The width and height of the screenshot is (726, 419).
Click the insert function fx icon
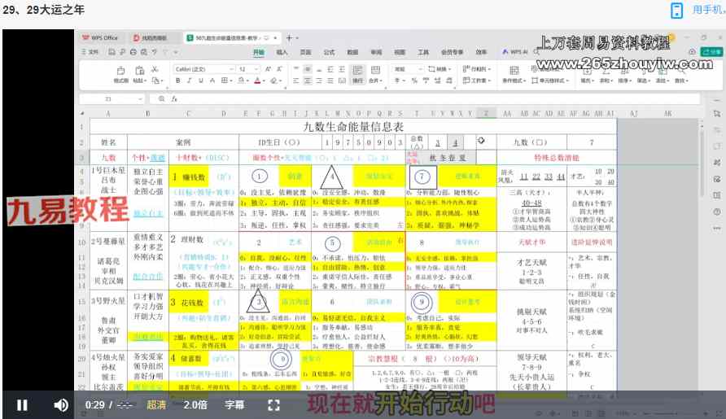(x=173, y=98)
